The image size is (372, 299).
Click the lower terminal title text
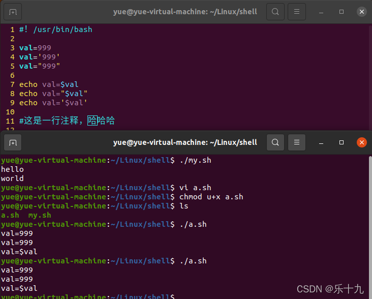[185, 142]
